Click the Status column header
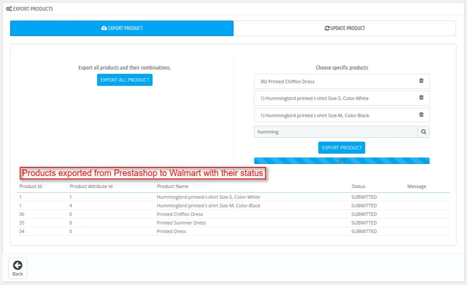This screenshot has height=285, width=467. pyautogui.click(x=358, y=186)
